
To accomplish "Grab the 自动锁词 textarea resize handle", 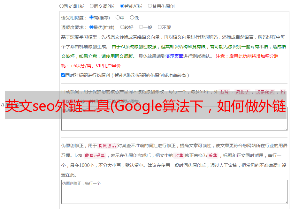I will pyautogui.click(x=286, y=129).
